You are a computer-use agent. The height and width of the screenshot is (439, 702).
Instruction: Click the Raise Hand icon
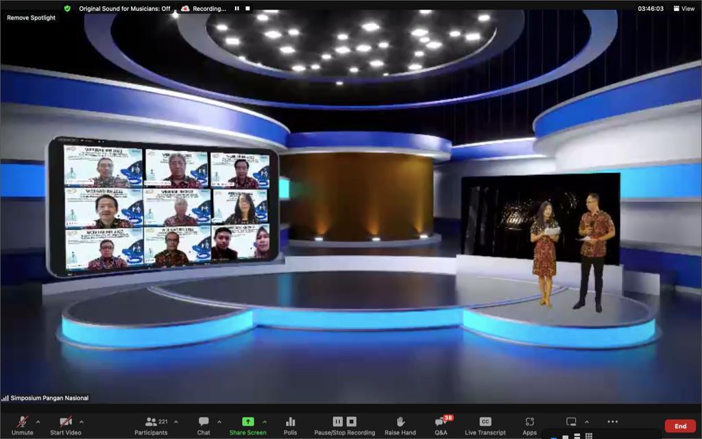[400, 422]
